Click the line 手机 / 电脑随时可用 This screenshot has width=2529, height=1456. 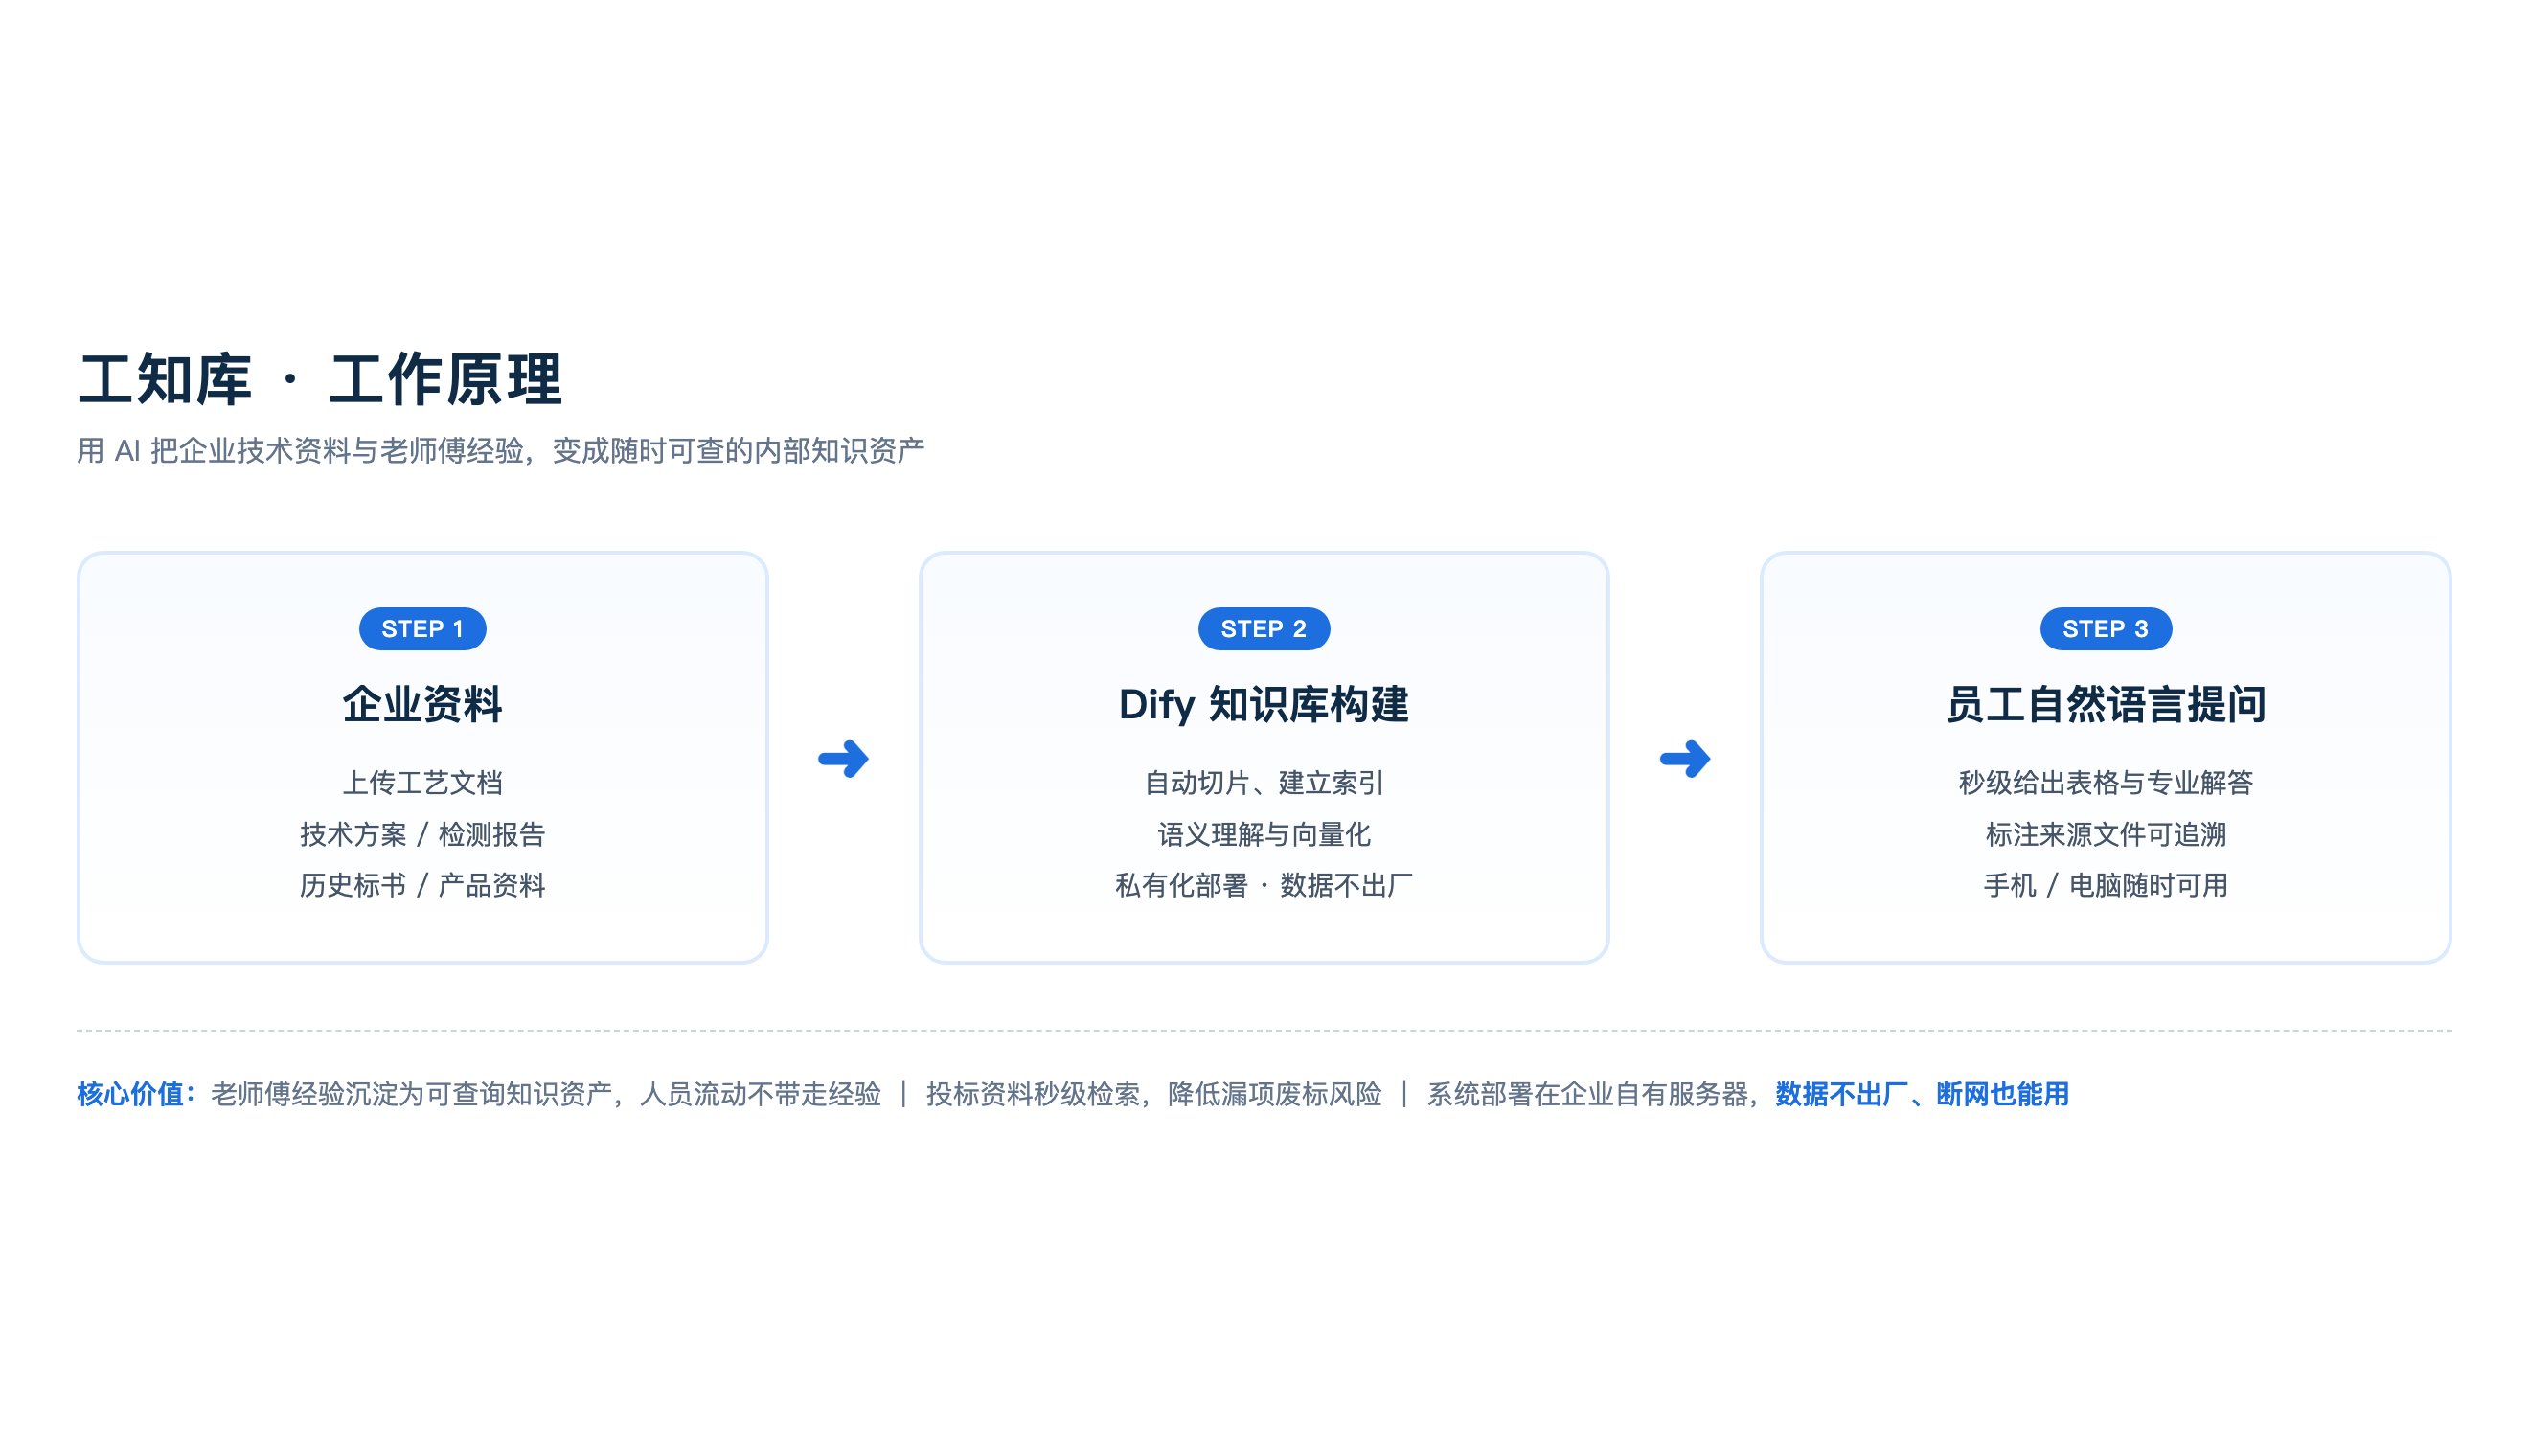click(x=2105, y=885)
